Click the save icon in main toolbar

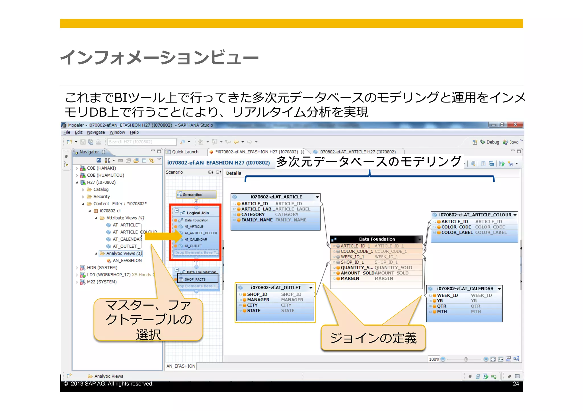(x=83, y=142)
